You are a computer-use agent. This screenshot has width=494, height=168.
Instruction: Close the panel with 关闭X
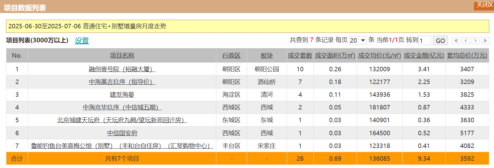(x=484, y=5)
